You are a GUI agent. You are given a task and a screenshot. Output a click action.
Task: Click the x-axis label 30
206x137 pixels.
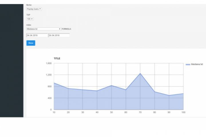tap(83, 112)
